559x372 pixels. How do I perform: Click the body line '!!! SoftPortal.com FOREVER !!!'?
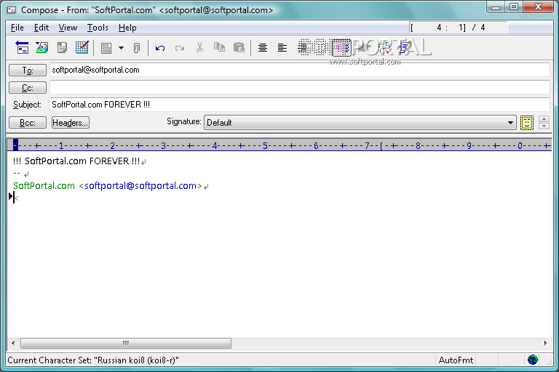76,161
